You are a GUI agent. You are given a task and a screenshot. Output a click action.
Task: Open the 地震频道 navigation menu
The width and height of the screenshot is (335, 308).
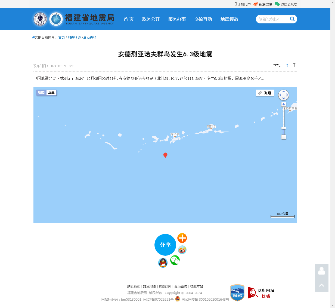(x=229, y=19)
